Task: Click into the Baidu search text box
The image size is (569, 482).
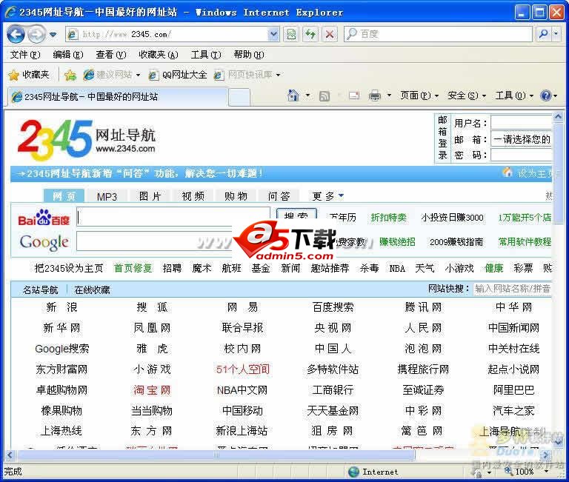Action: [x=173, y=217]
